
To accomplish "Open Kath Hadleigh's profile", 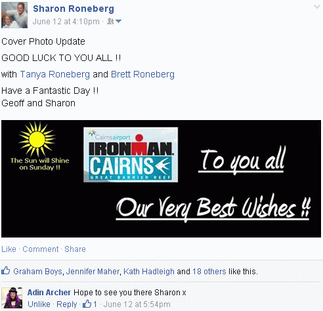I will [x=149, y=272].
